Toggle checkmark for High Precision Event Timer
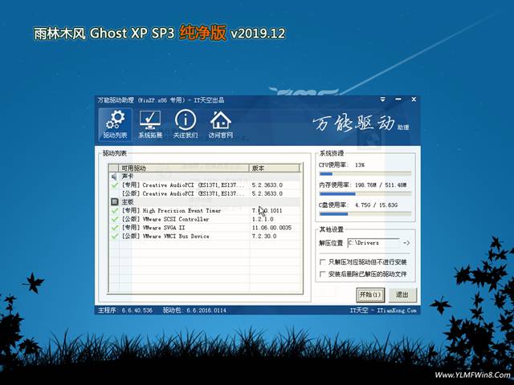The width and height of the screenshot is (514, 385). pyautogui.click(x=115, y=211)
